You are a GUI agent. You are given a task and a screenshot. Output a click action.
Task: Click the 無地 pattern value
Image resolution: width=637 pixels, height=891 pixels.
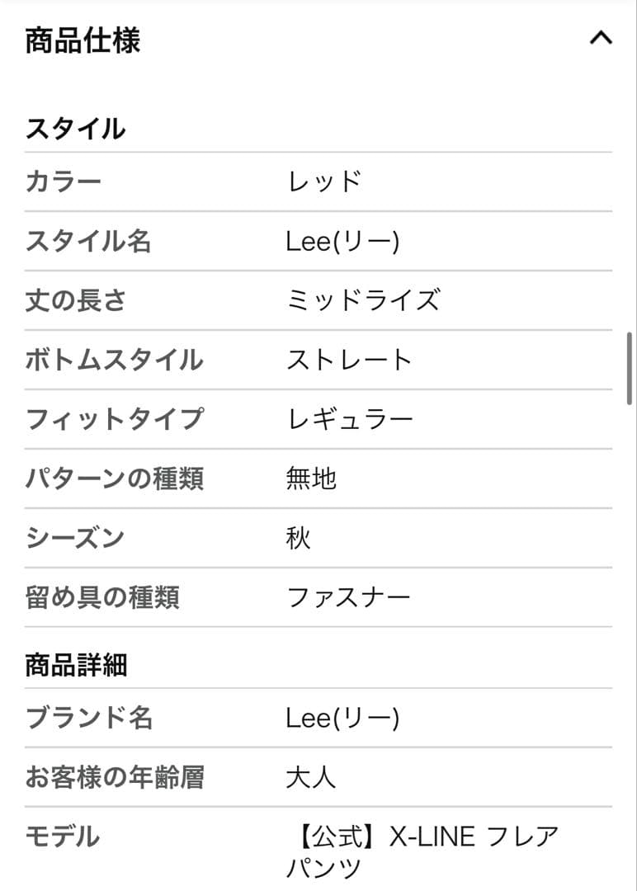pyautogui.click(x=311, y=478)
